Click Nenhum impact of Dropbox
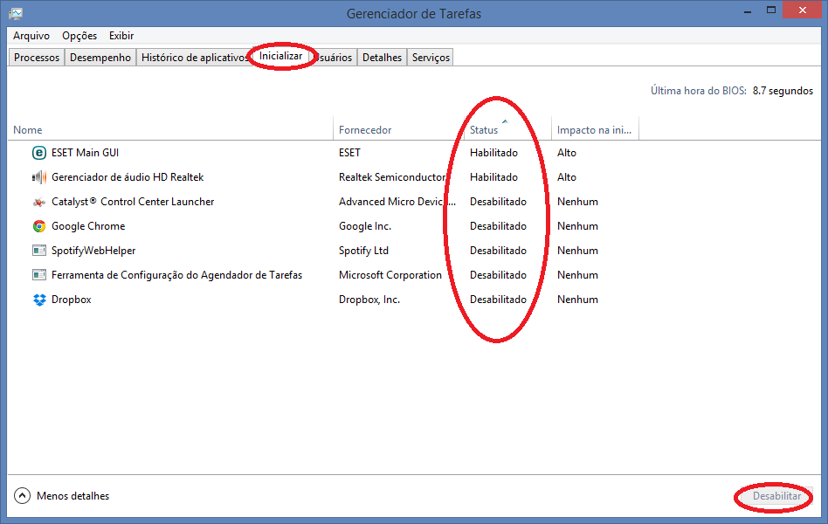Viewport: 828px width, 524px height. click(x=577, y=300)
